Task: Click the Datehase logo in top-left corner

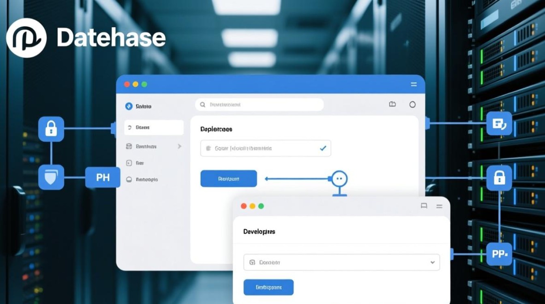Action: (x=26, y=38)
